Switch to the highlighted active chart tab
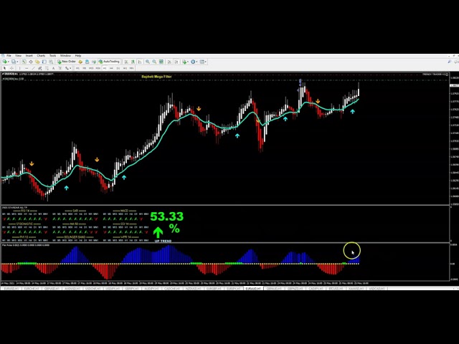This screenshot has width=459, height=344. (x=252, y=288)
